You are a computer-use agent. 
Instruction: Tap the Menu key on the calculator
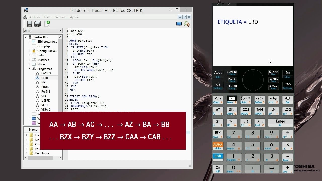pos(273,87)
